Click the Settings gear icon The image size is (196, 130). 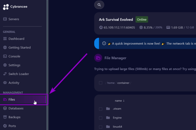tap(5, 65)
